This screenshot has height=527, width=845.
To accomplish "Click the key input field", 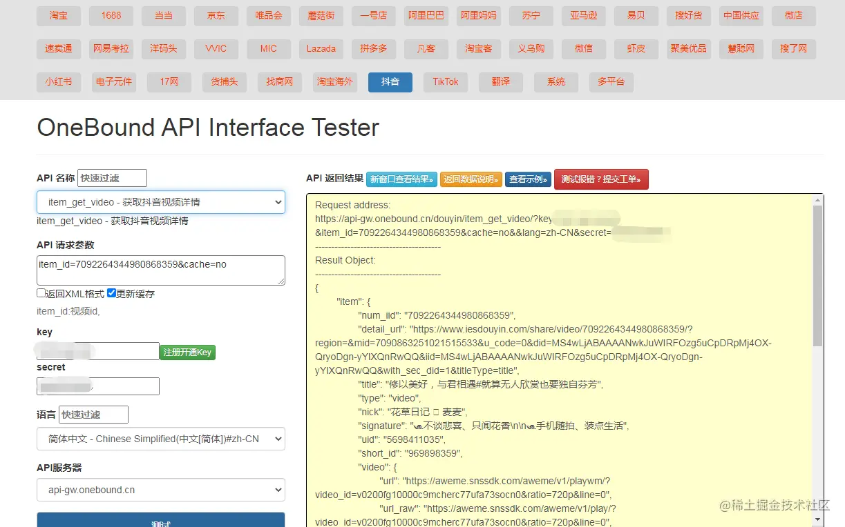I will tap(98, 351).
